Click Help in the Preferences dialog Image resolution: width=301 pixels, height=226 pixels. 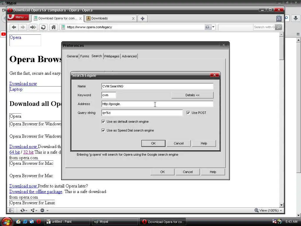click(213, 172)
